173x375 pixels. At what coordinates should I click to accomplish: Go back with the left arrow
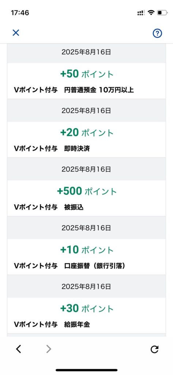coord(19,349)
